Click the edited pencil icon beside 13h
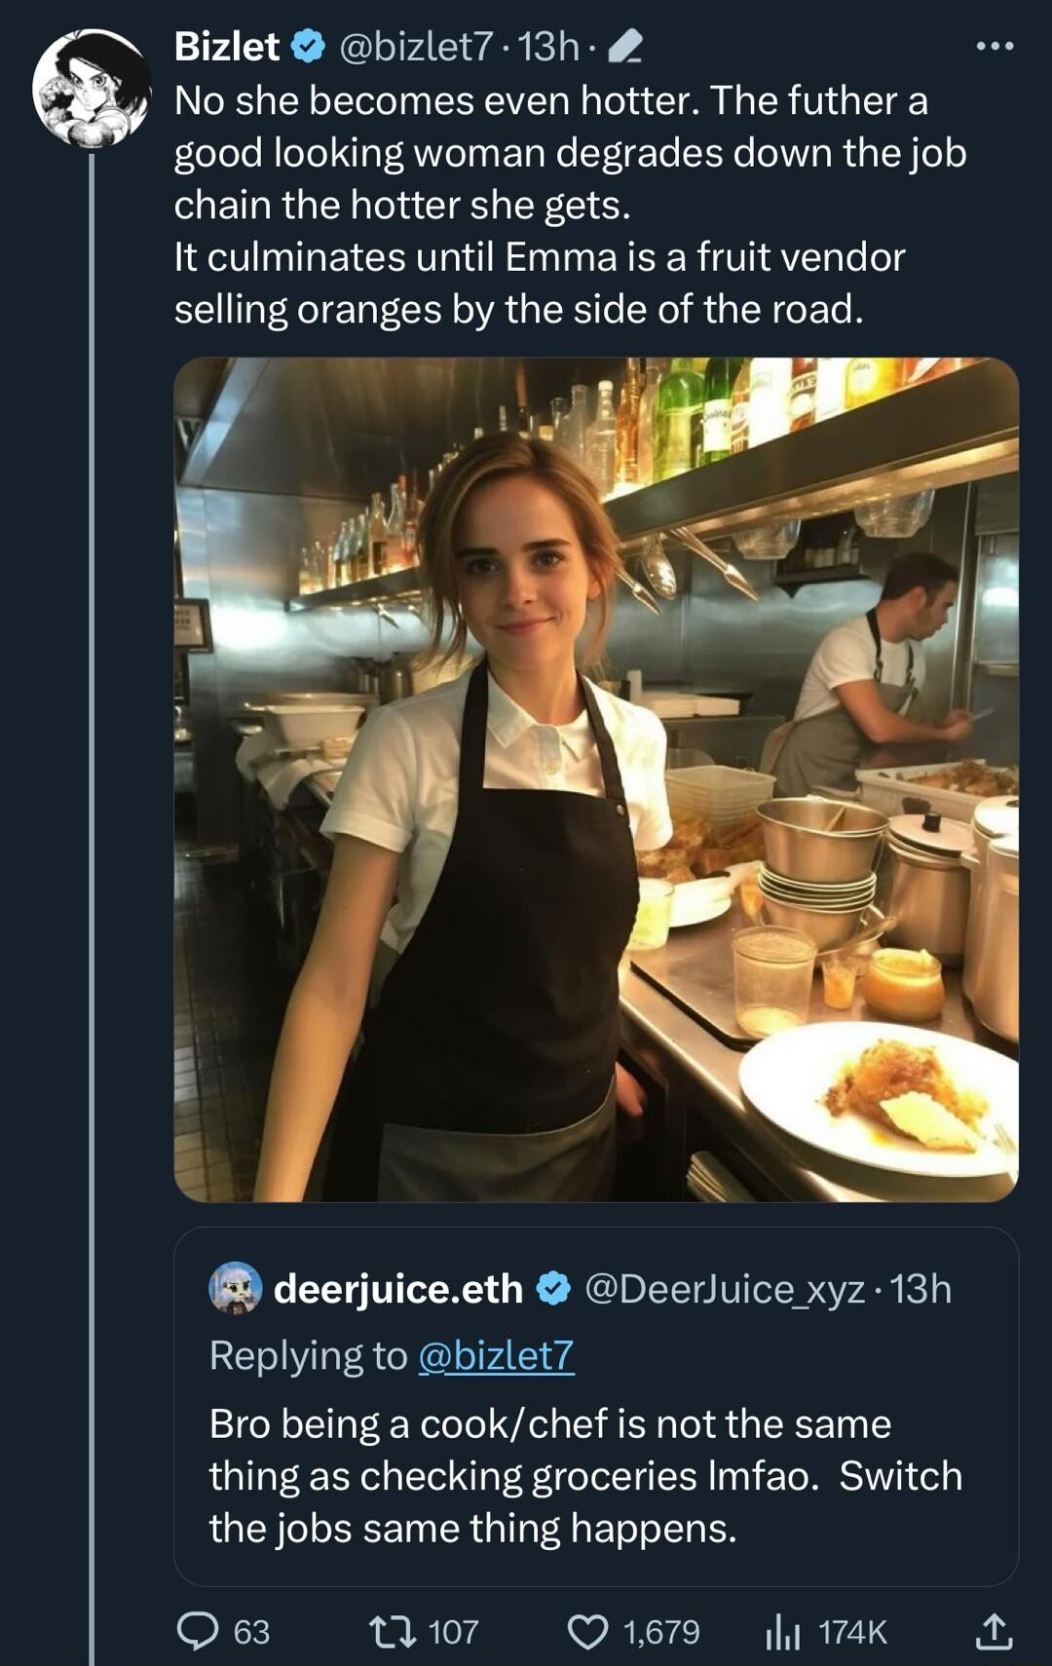Viewport: 1052px width, 1666px height. [623, 46]
